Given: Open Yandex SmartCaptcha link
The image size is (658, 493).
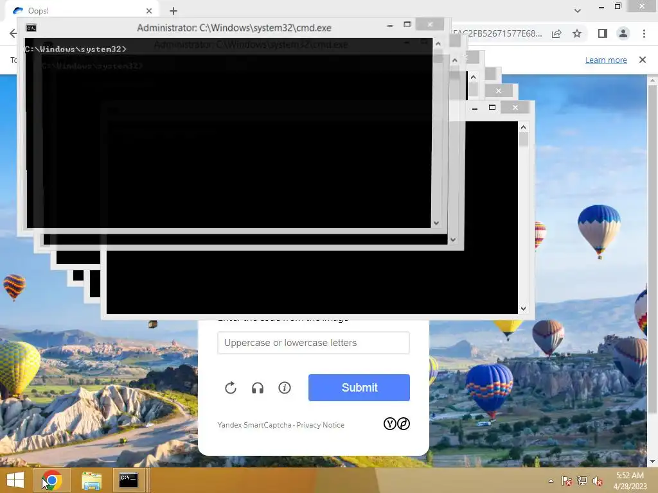Looking at the screenshot, I should click(x=254, y=425).
